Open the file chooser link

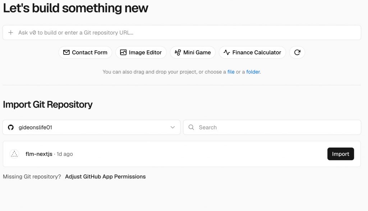[231, 72]
